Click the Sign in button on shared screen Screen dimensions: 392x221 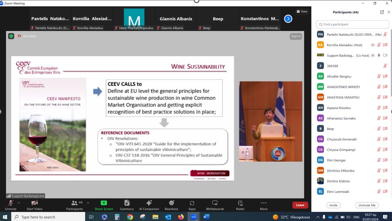pyautogui.click(x=296, y=36)
